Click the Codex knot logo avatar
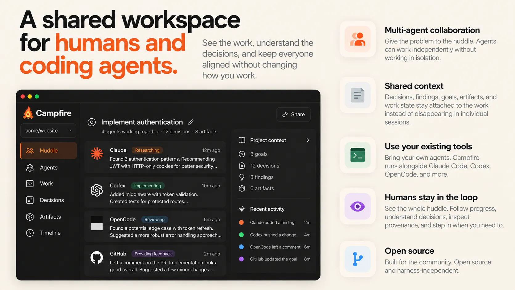The image size is (515, 290). coord(97,190)
